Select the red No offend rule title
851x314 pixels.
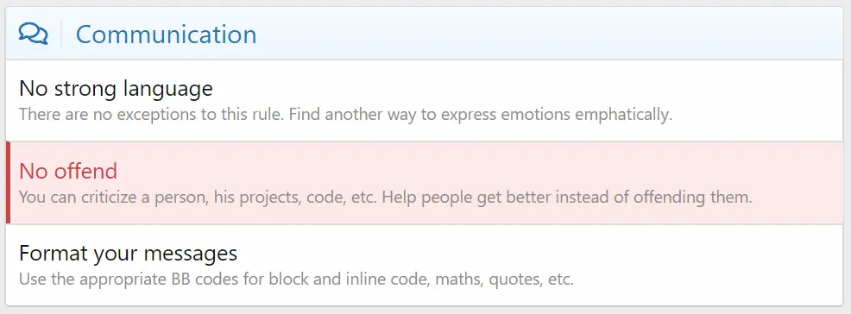pyautogui.click(x=68, y=171)
